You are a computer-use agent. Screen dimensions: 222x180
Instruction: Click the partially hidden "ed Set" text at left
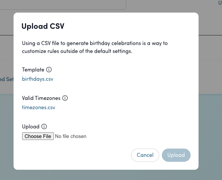click(7, 79)
